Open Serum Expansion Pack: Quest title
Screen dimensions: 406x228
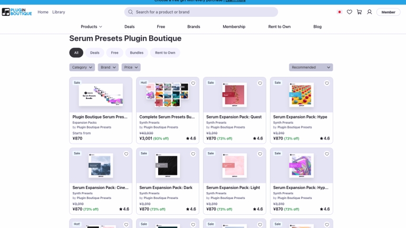coord(234,117)
